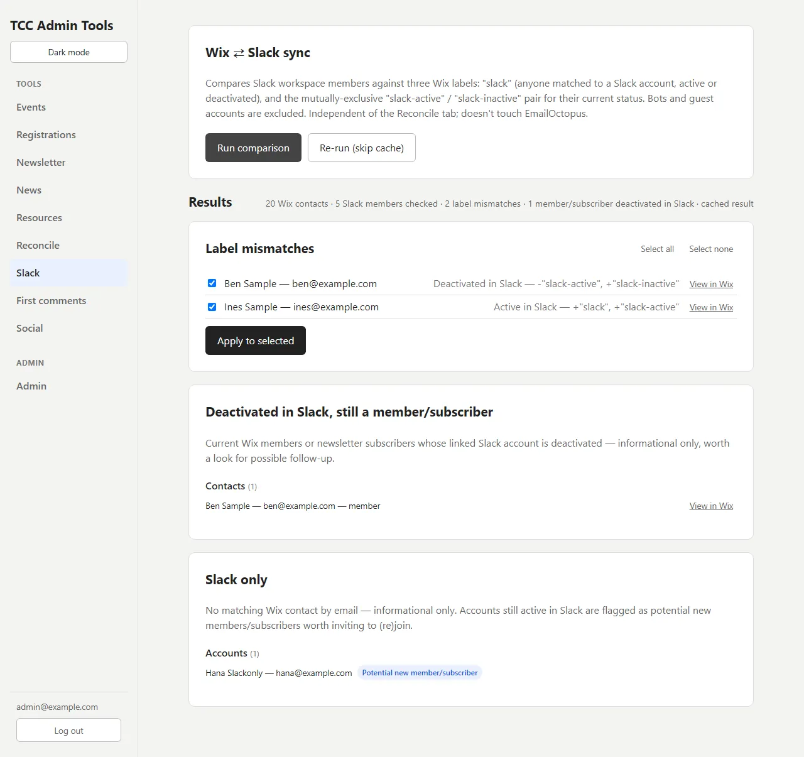Go to the Social tool
This screenshot has height=757, width=804.
click(x=68, y=329)
